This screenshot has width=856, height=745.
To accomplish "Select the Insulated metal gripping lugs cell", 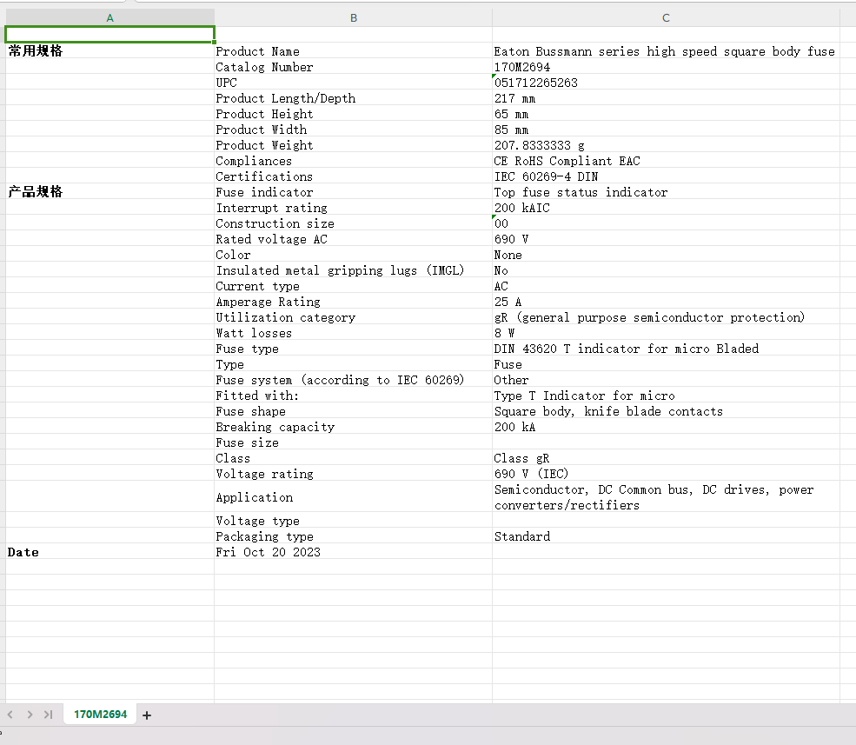I will tap(353, 270).
